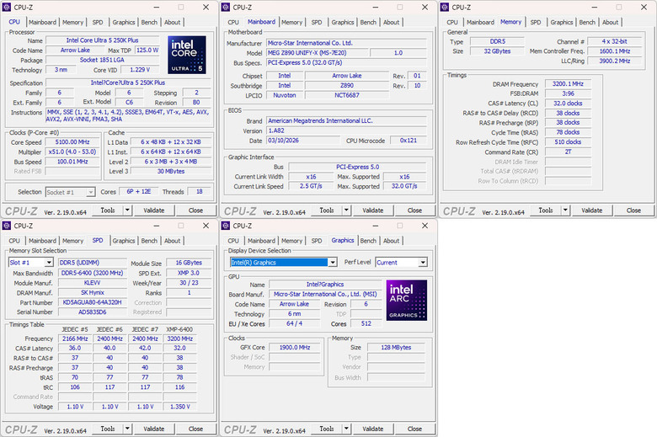
Task: Open the Tools dropdown arrow in the CPU window
Action: [x=127, y=211]
